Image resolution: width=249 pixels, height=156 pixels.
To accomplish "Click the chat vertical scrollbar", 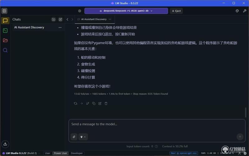I will click(x=246, y=112).
